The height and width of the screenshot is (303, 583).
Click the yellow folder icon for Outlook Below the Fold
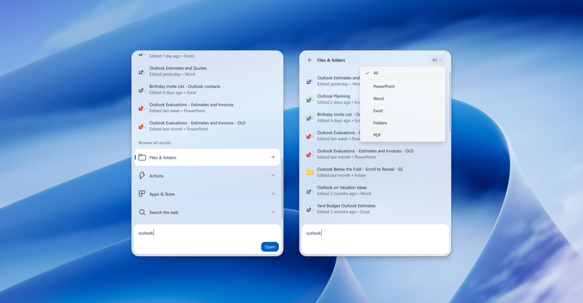[310, 172]
